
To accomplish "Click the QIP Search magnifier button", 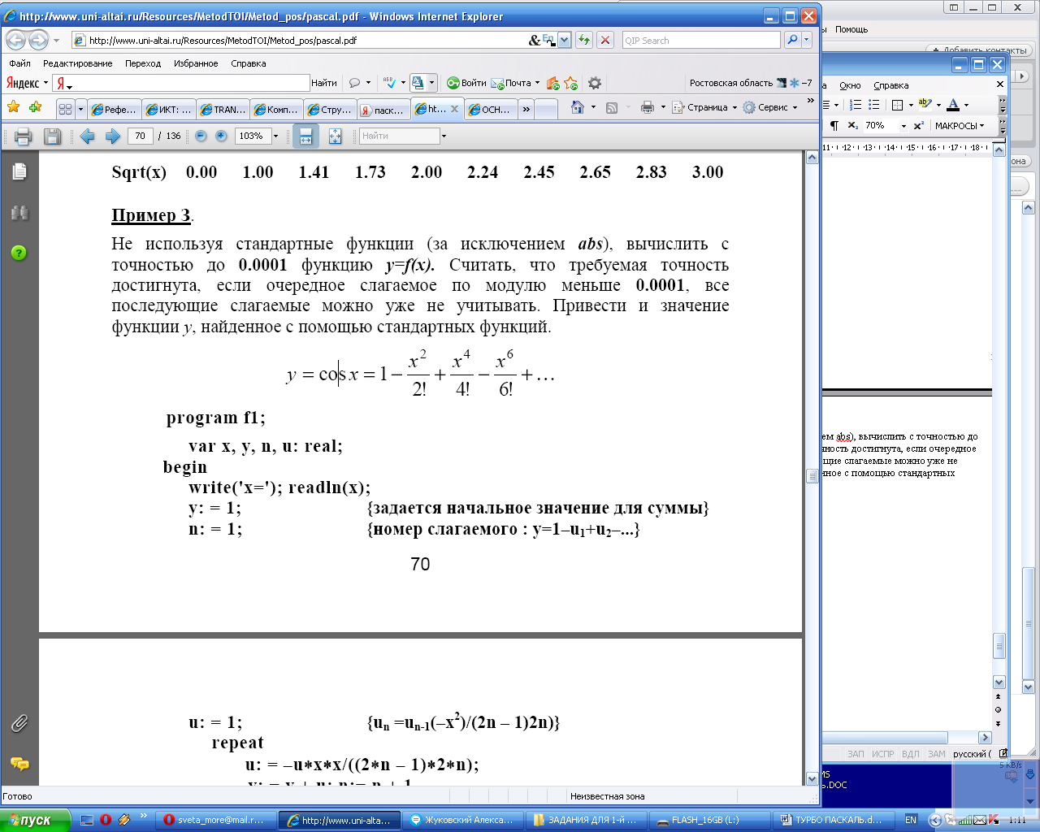I will [791, 40].
